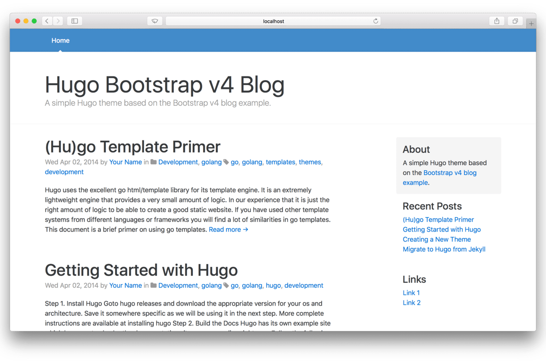Click the forward navigation arrow
546x364 pixels.
point(58,21)
